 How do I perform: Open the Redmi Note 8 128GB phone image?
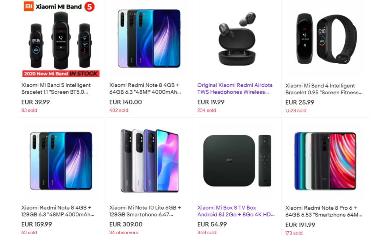[61, 161]
